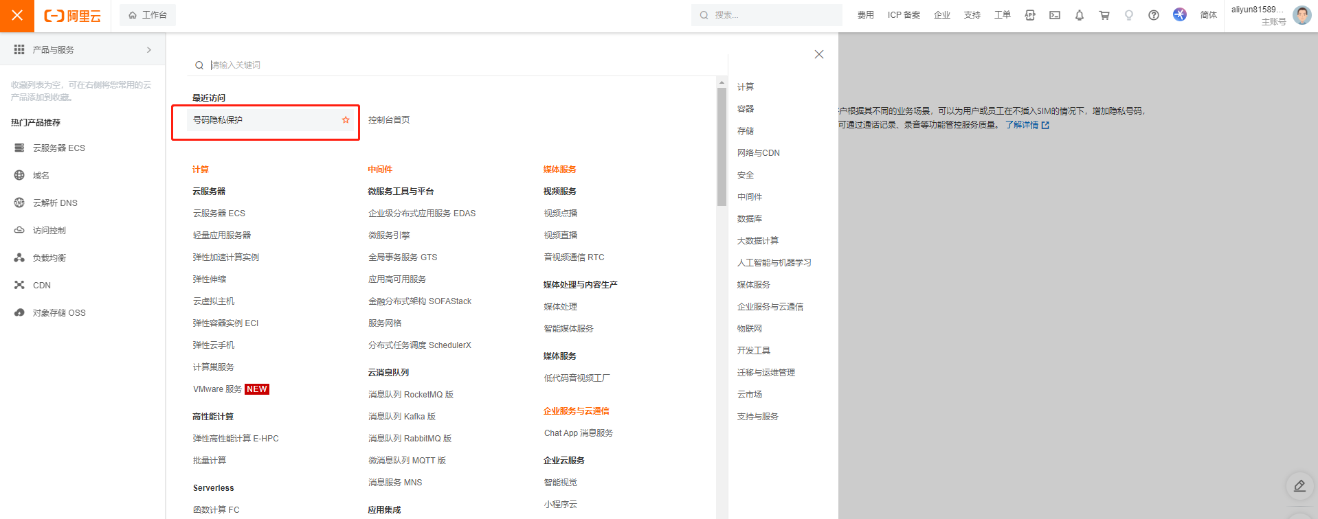The width and height of the screenshot is (1318, 519).
Task: Open the API developer tools icon
Action: click(x=1030, y=15)
